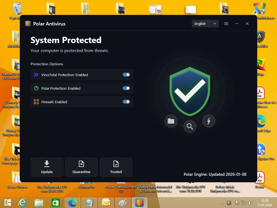277x208 pixels.
Task: Switch to Paint in the taskbar
Action: click(123, 203)
